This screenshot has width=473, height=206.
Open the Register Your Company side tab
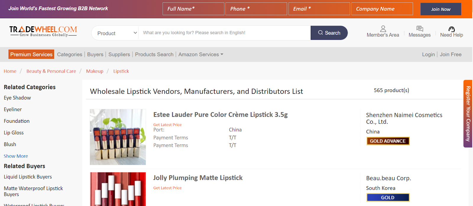point(468,114)
